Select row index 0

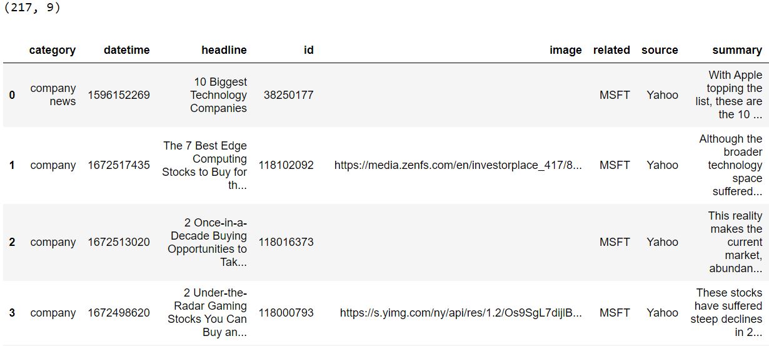tap(12, 95)
